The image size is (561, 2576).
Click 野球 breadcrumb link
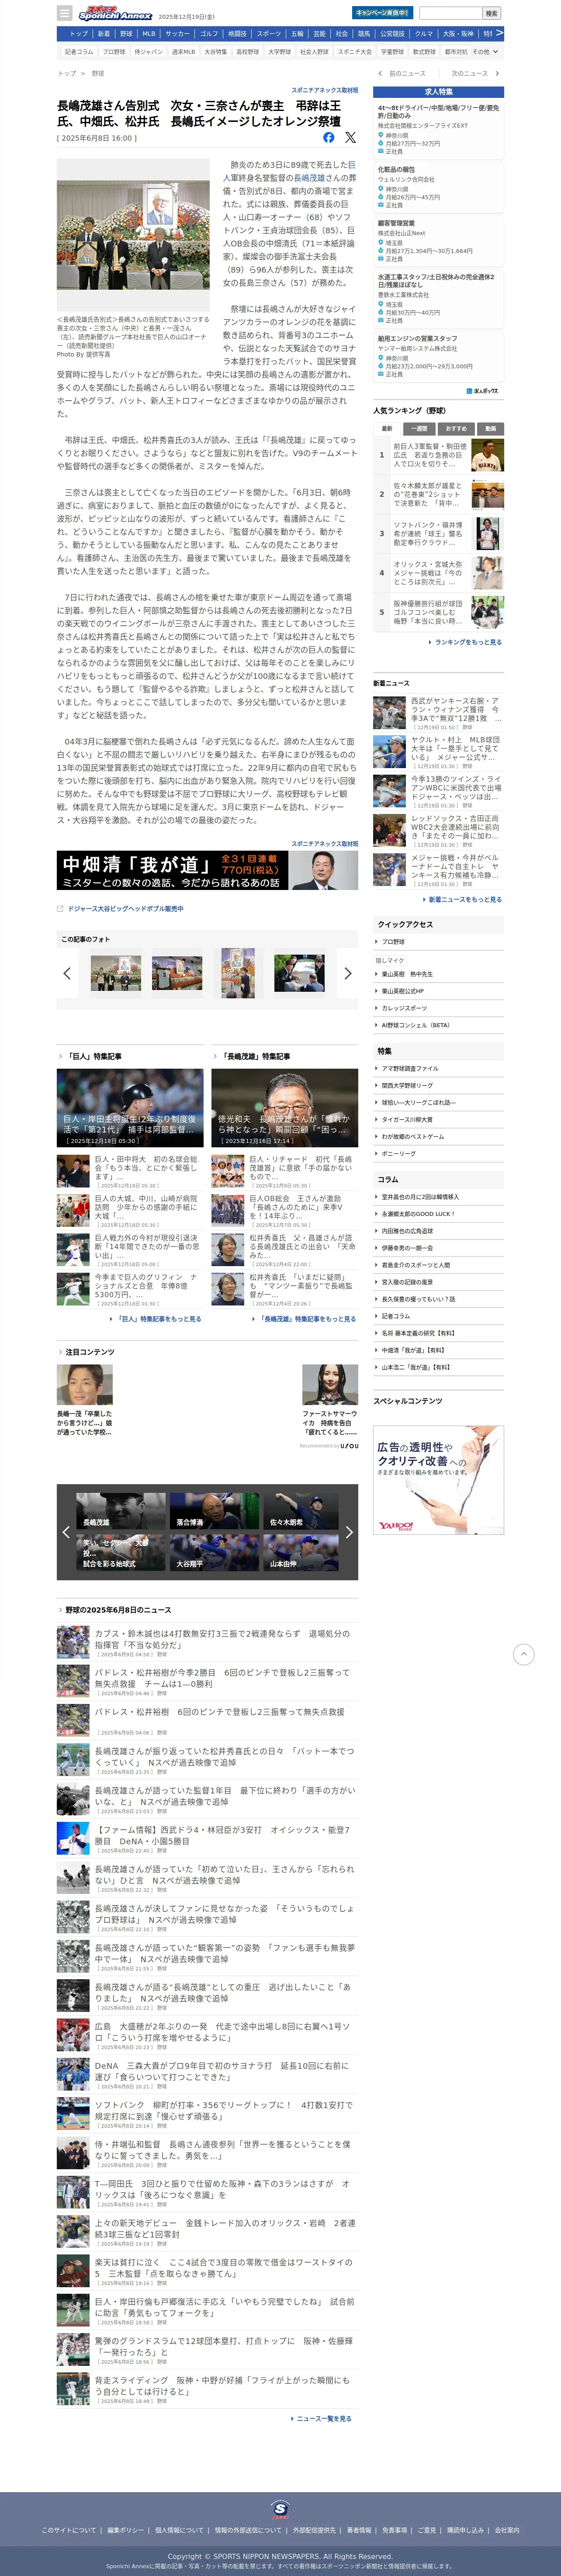pos(98,73)
